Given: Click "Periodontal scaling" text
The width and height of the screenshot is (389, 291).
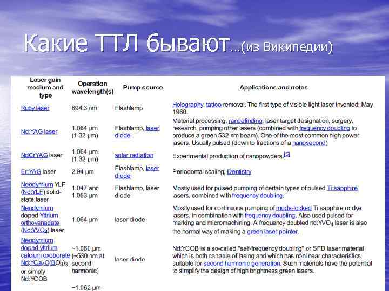Looking at the screenshot, I should coord(199,171).
